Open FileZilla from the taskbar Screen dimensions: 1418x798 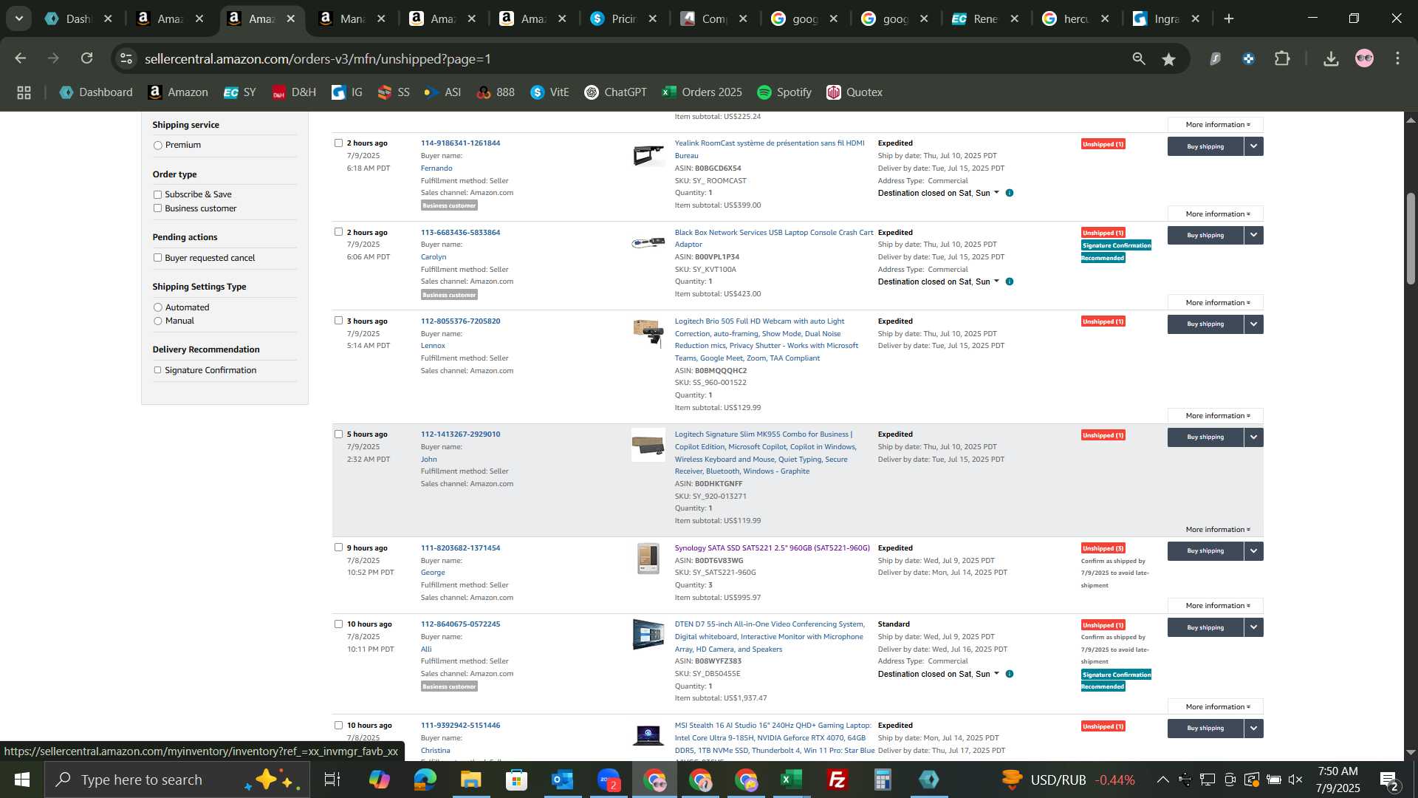[838, 780]
